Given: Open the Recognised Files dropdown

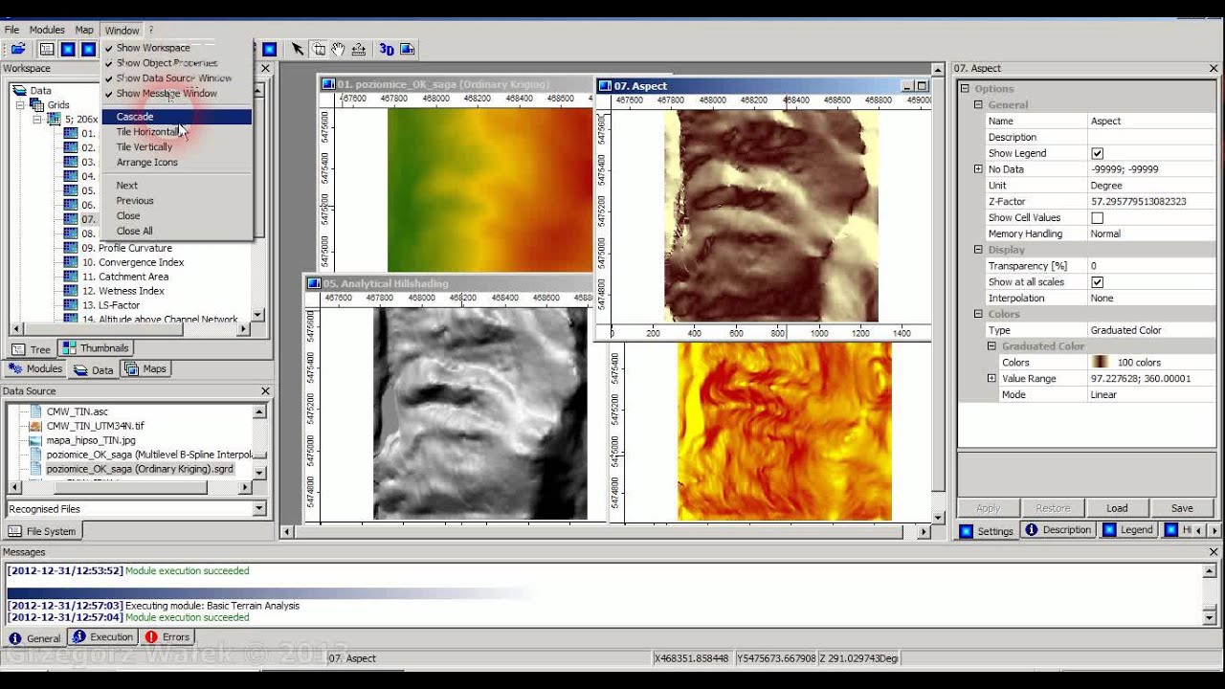Looking at the screenshot, I should (x=258, y=509).
